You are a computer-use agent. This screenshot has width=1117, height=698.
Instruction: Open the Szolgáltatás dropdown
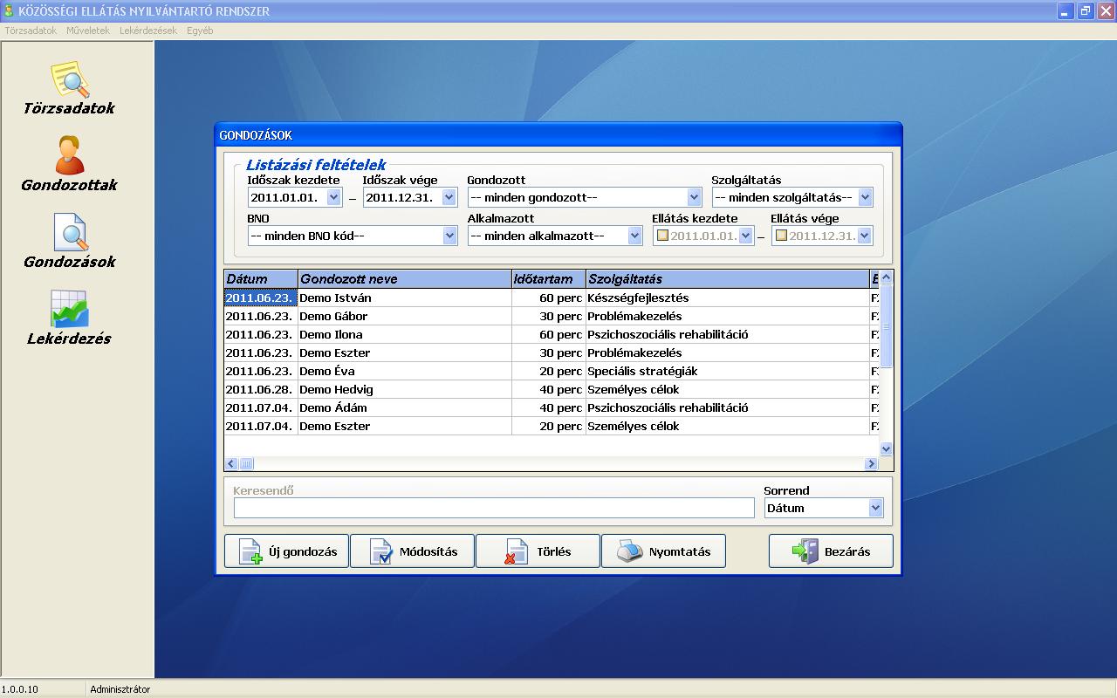click(x=865, y=198)
